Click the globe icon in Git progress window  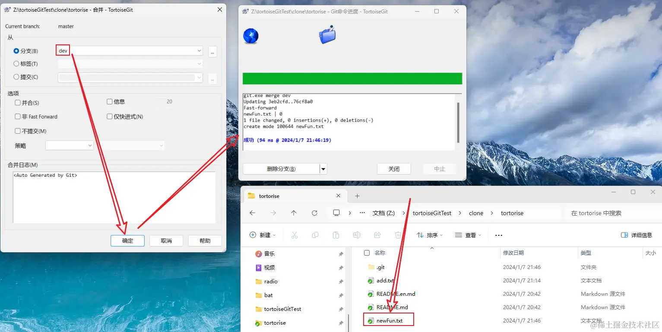[x=251, y=36]
